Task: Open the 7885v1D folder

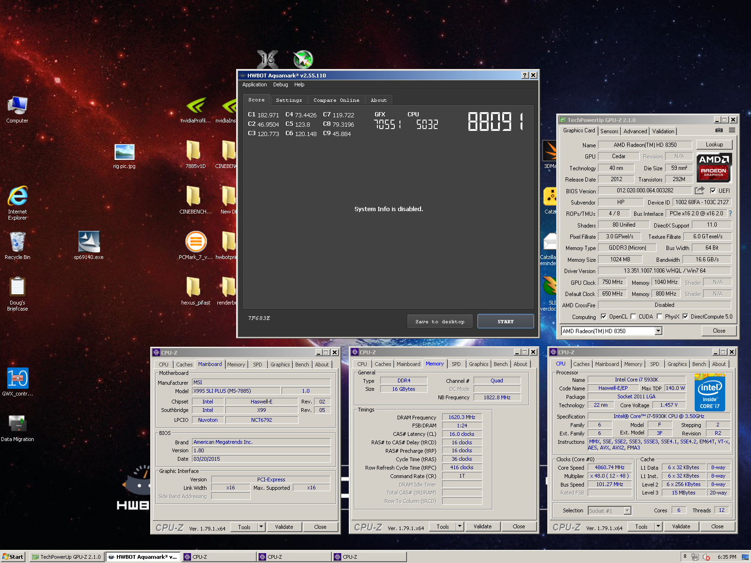Action: 194,151
